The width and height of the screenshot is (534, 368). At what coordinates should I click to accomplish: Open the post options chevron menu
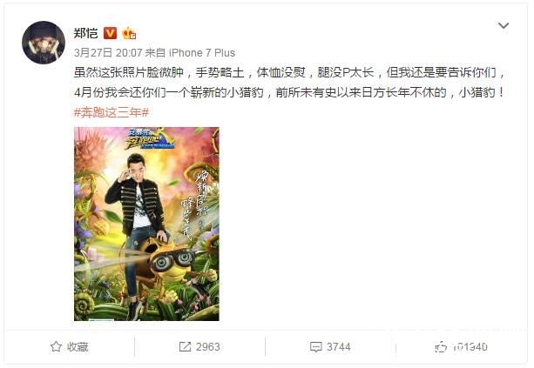[x=504, y=26]
